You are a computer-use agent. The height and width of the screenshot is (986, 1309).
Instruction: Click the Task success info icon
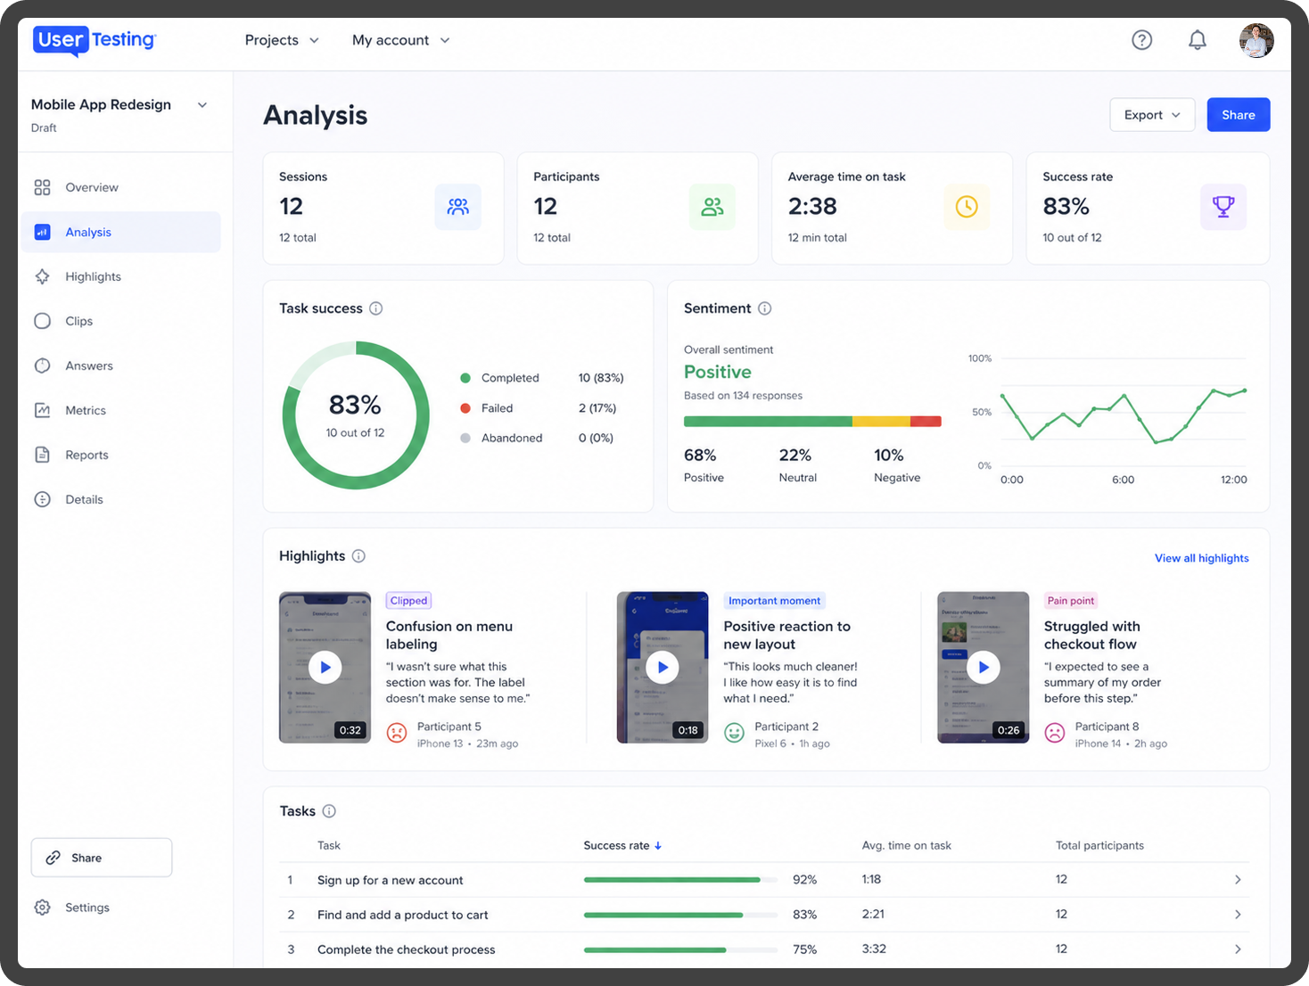(376, 308)
